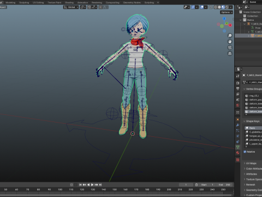
Task: Expand the UV Maps panel
Action: (x=245, y=163)
